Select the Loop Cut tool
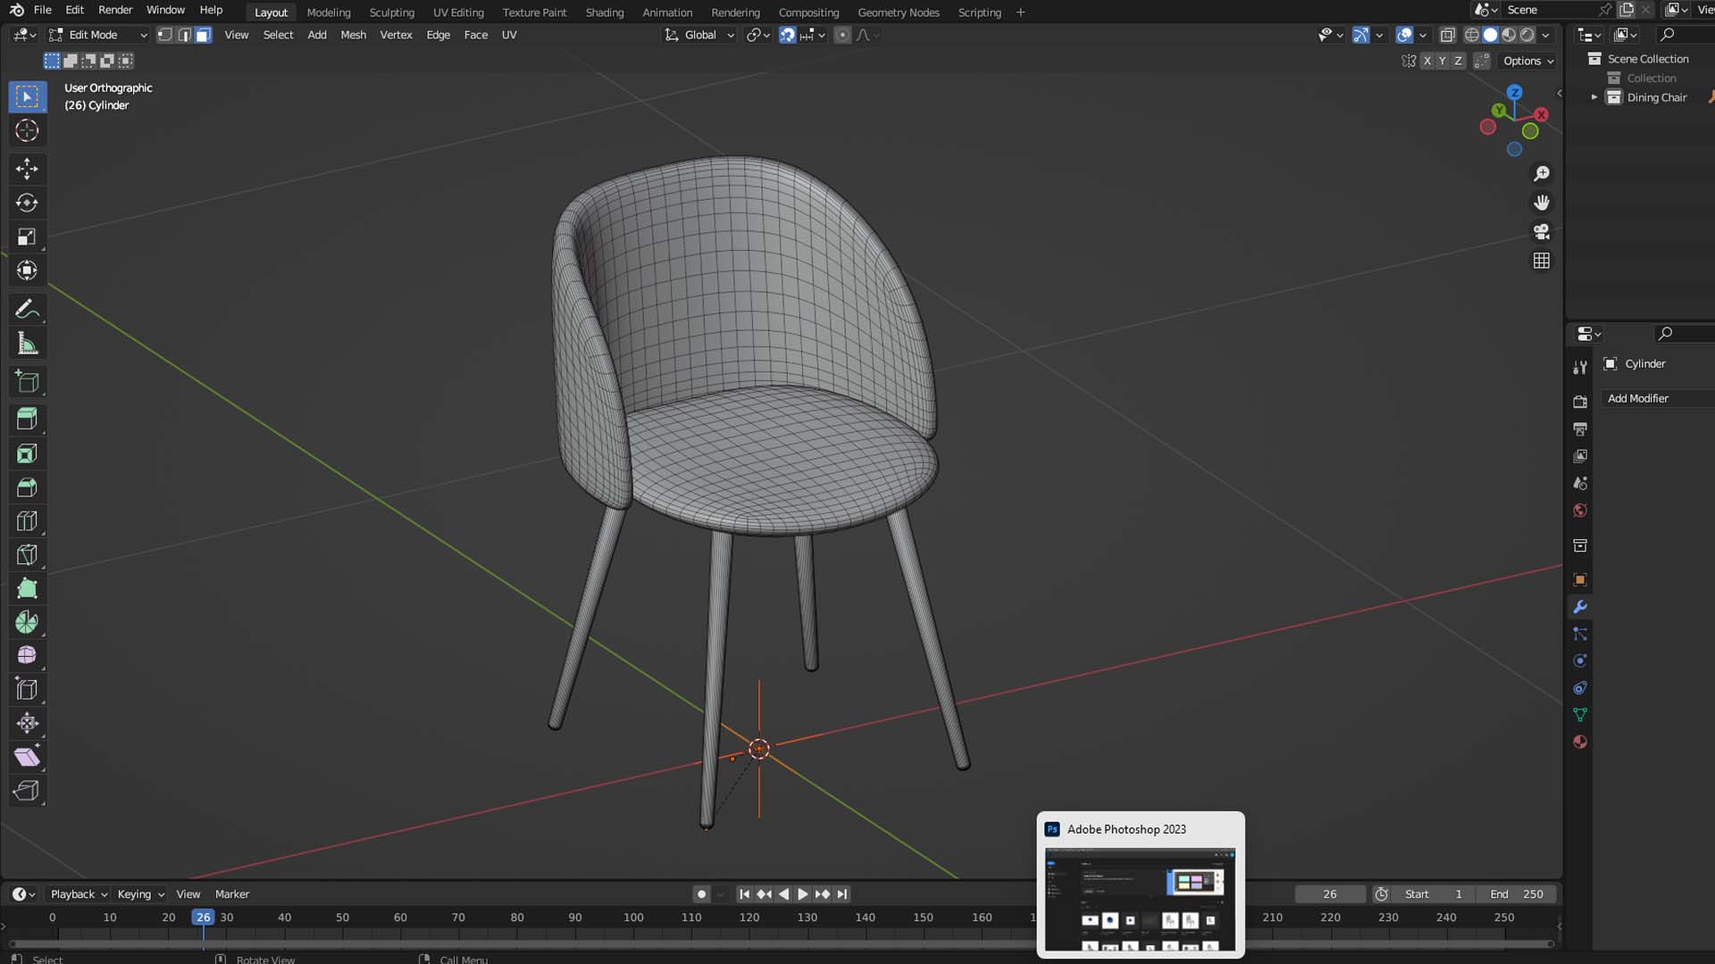Viewport: 1715px width, 964px height. click(x=27, y=521)
